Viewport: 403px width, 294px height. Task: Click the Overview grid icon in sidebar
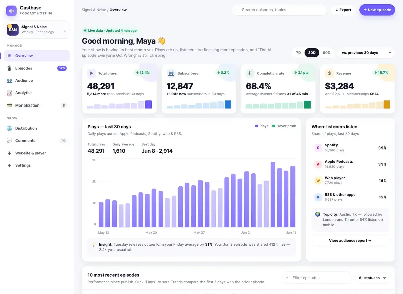pyautogui.click(x=9, y=56)
